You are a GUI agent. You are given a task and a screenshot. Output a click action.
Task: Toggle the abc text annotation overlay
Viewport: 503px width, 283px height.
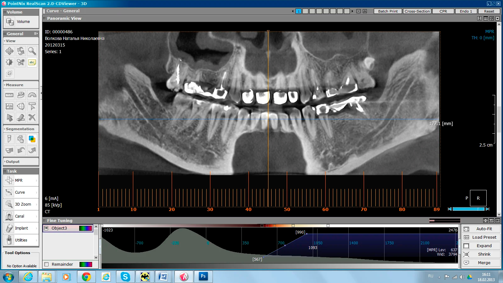click(x=32, y=62)
